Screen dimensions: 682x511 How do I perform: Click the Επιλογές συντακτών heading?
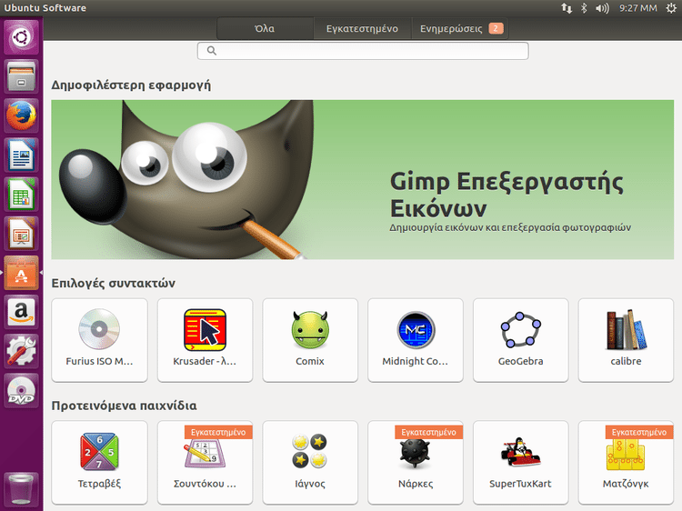pyautogui.click(x=113, y=283)
